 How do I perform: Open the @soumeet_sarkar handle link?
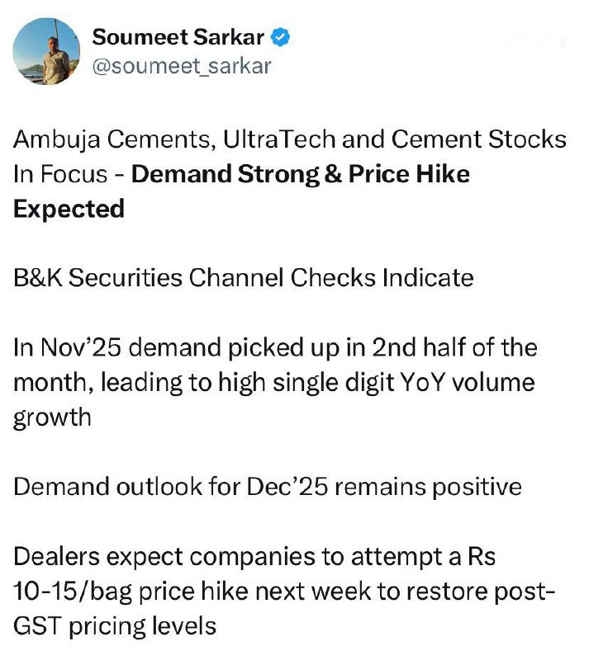[x=181, y=65]
